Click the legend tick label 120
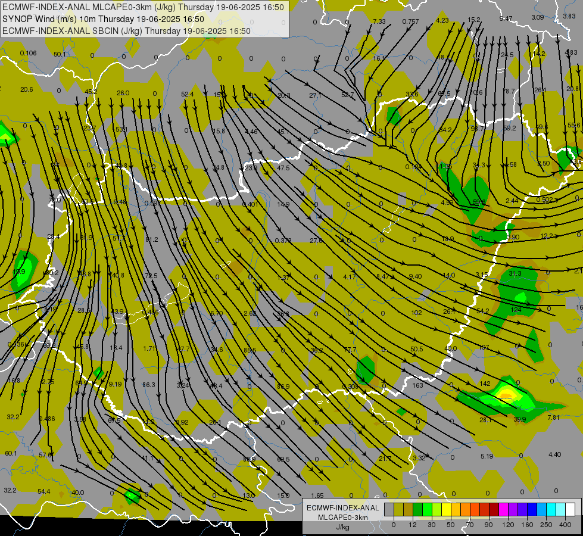This screenshot has height=536, width=583. 508,525
